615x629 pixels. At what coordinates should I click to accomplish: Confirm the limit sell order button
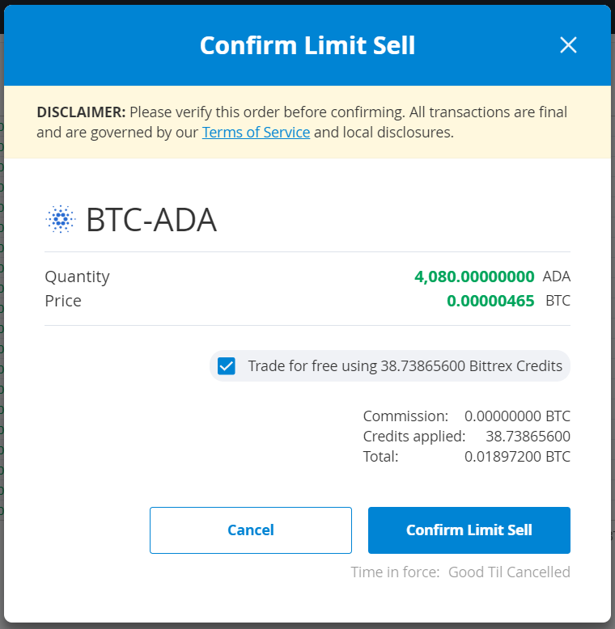[x=469, y=530]
